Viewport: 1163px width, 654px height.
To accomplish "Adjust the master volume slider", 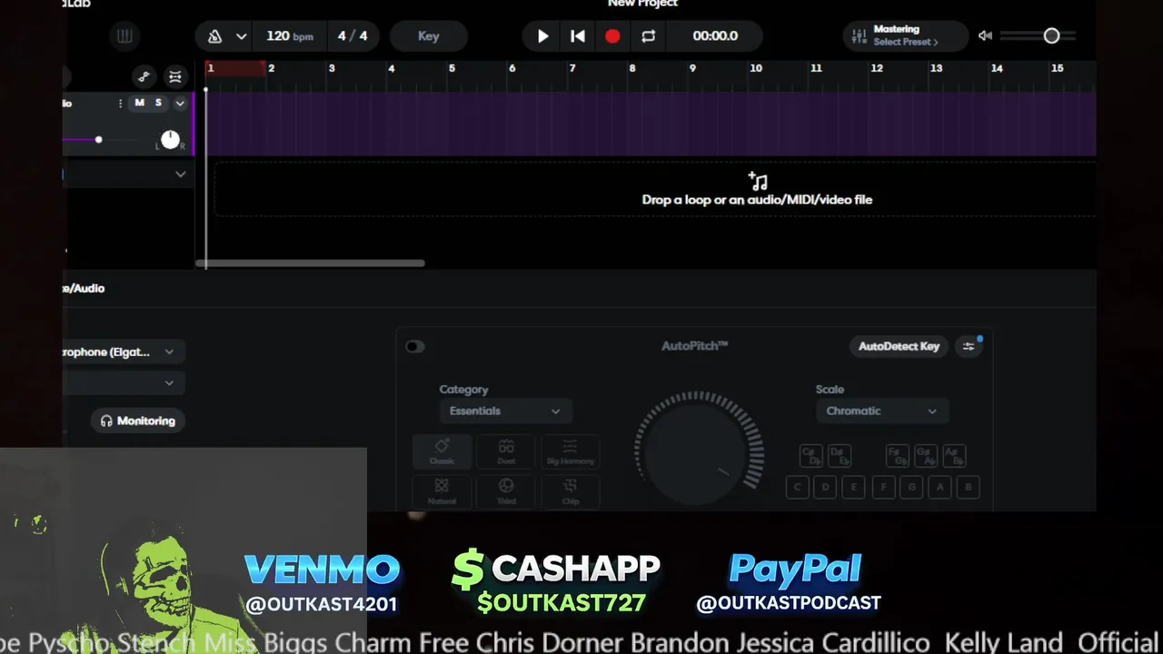I will tap(1038, 36).
